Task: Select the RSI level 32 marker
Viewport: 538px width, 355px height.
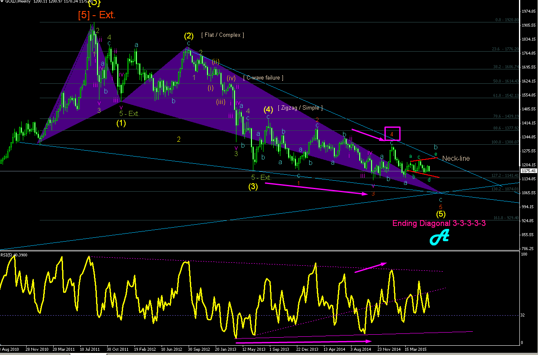Action: [523, 315]
